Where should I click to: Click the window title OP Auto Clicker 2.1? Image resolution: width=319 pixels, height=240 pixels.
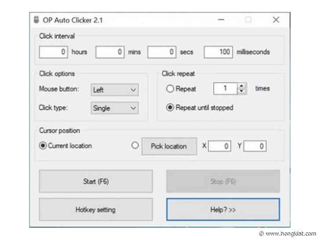pyautogui.click(x=73, y=20)
